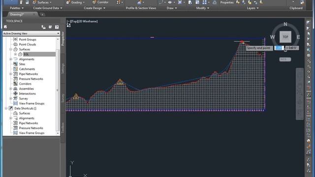Open the Active Drawing View dropdown
The image size is (315, 177).
pos(31,33)
